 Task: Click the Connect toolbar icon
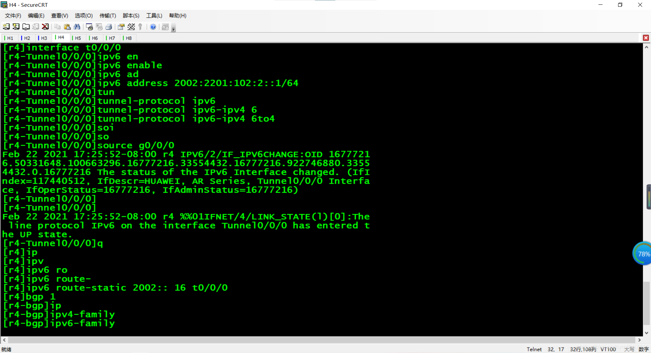(6, 27)
